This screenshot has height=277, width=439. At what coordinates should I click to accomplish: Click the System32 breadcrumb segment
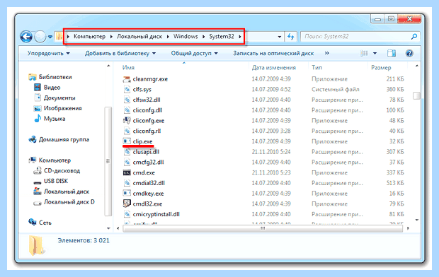click(222, 36)
